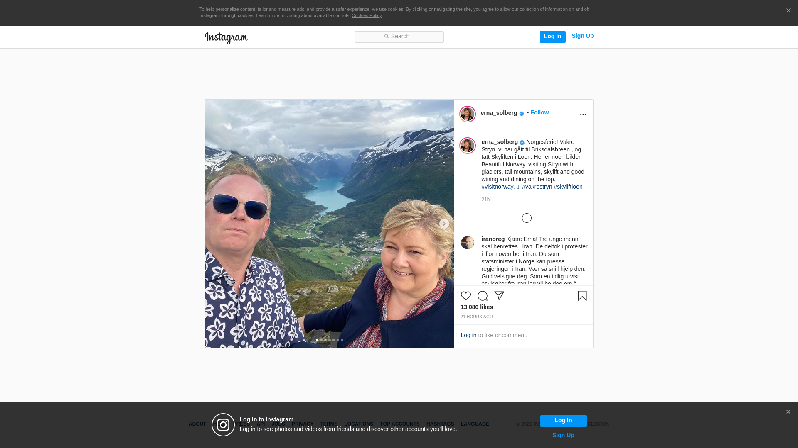Follow the erna_solberg account
798x448 pixels.
click(x=539, y=112)
